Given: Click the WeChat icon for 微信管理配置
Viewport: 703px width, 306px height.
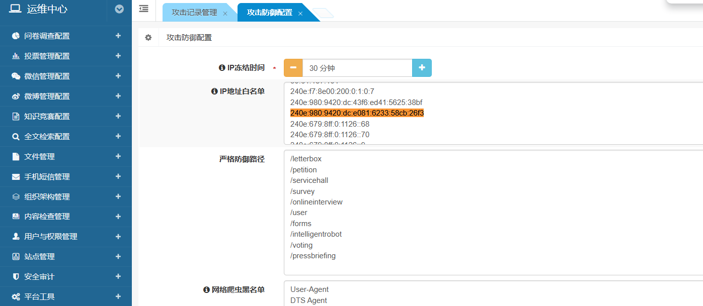Looking at the screenshot, I should pyautogui.click(x=16, y=76).
